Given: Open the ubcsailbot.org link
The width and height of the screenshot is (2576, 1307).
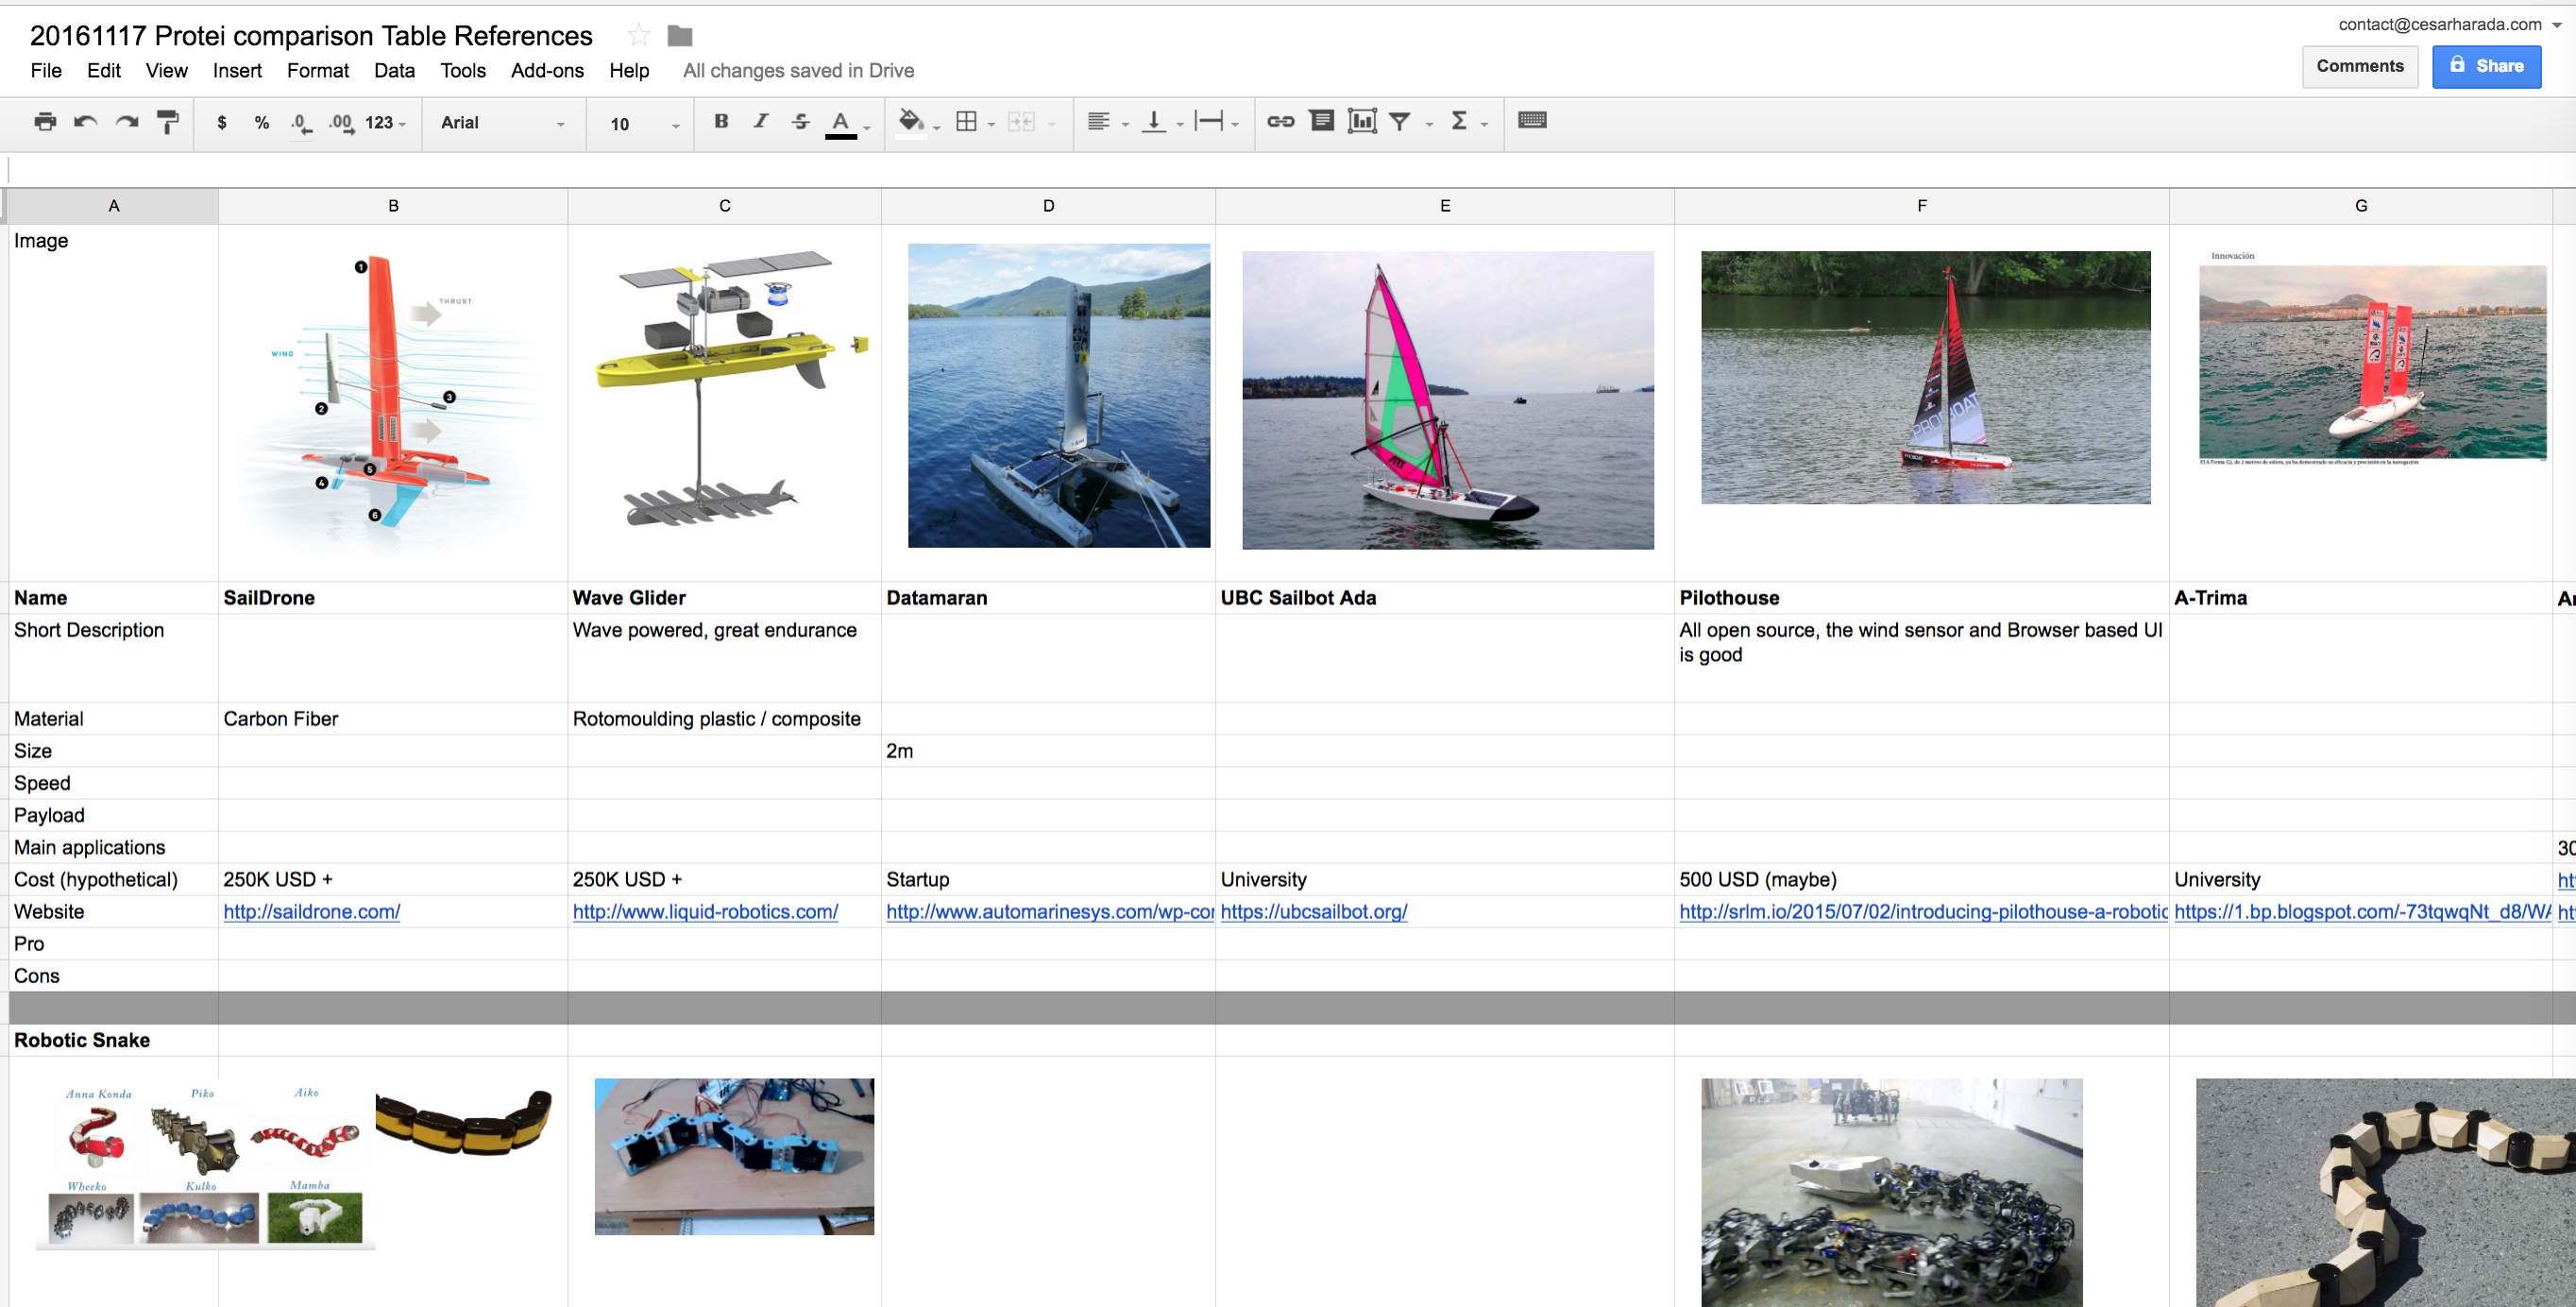Looking at the screenshot, I should point(1313,912).
